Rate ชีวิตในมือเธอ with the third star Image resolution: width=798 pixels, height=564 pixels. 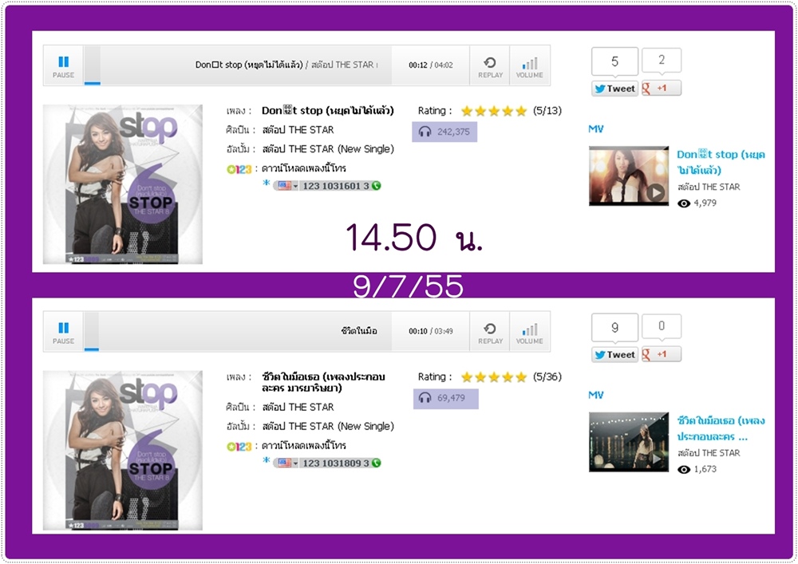pyautogui.click(x=494, y=377)
